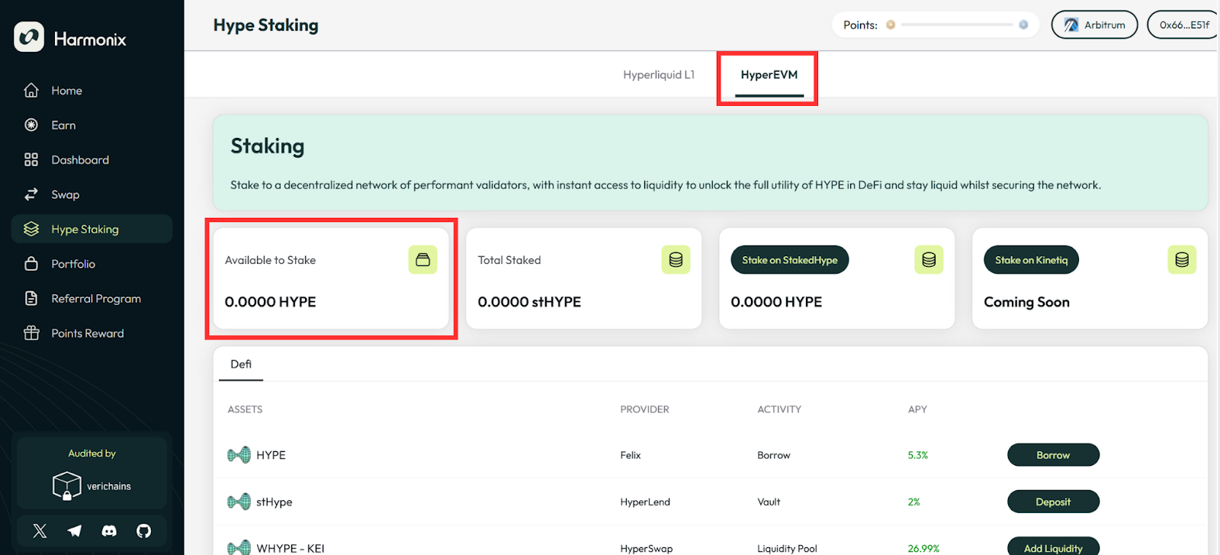Click the Harmonix logo icon
The height and width of the screenshot is (555, 1220).
pyautogui.click(x=29, y=37)
